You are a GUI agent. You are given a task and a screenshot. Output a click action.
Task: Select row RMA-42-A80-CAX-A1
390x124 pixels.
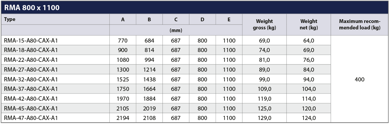166,99
